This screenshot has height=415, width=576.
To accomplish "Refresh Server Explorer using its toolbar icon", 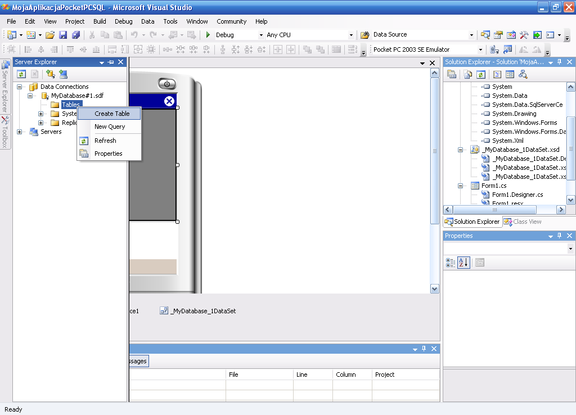I will (x=21, y=74).
